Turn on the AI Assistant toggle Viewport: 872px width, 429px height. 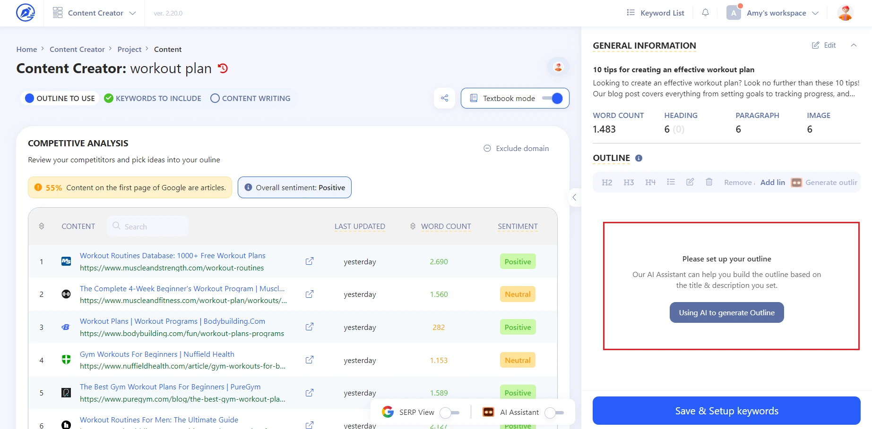tap(554, 412)
